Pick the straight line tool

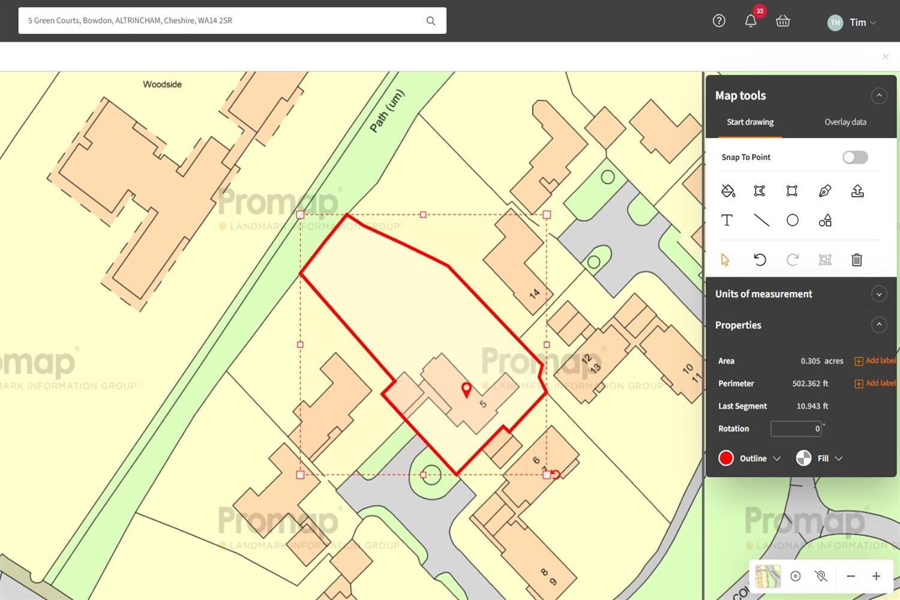click(x=761, y=220)
